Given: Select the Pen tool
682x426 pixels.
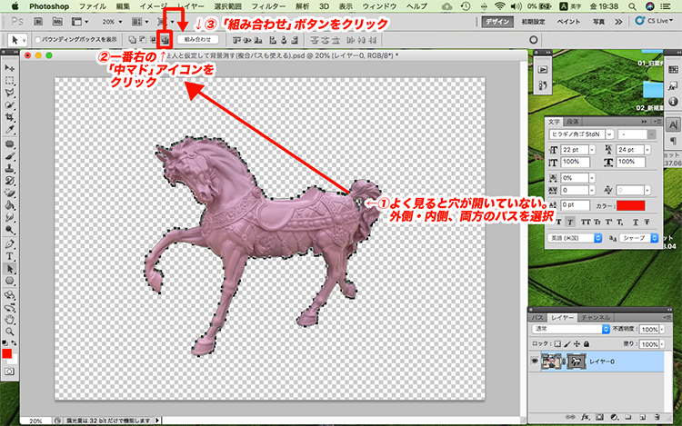Looking at the screenshot, I should coord(9,244).
